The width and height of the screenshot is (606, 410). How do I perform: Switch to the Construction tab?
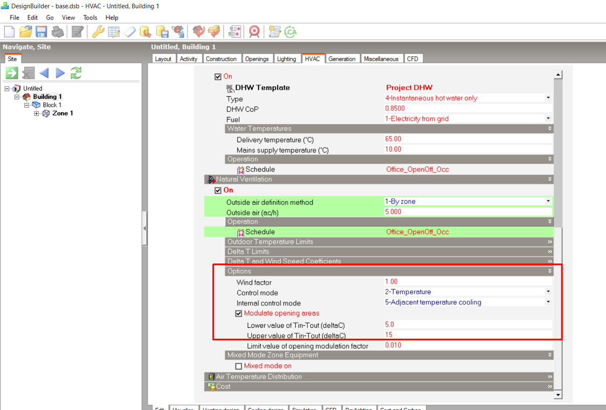click(x=221, y=59)
